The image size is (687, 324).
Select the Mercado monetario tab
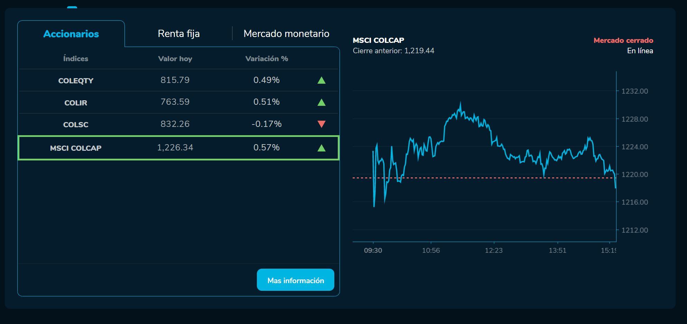tap(286, 34)
